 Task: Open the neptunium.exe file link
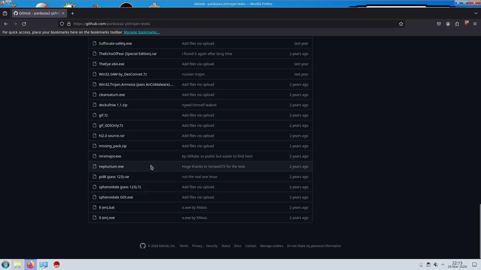click(x=111, y=166)
